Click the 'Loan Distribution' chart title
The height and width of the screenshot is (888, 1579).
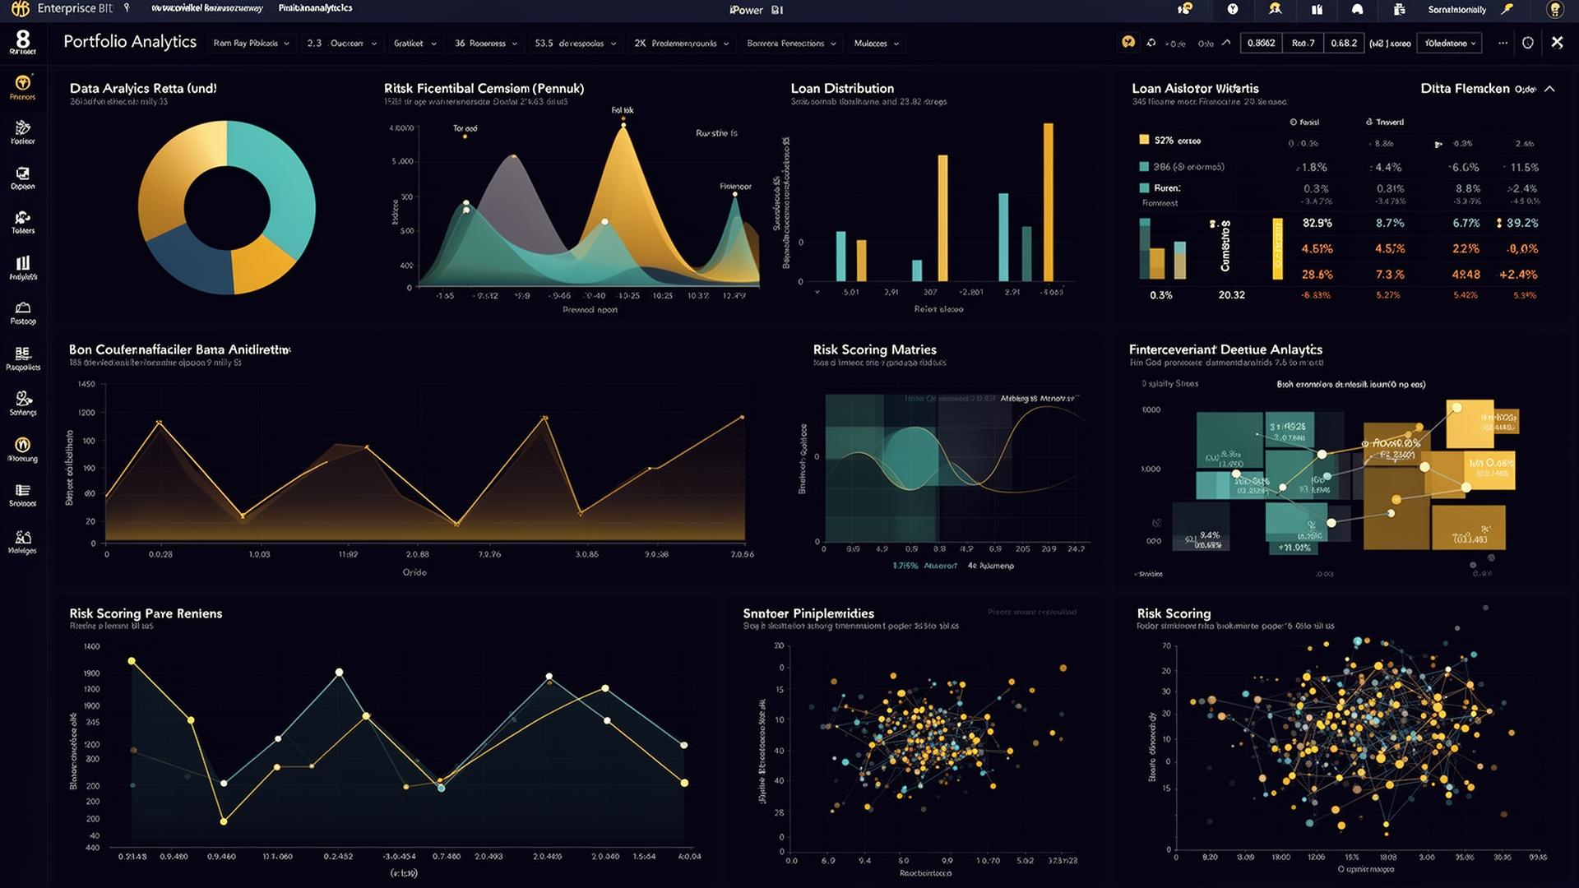(x=842, y=88)
